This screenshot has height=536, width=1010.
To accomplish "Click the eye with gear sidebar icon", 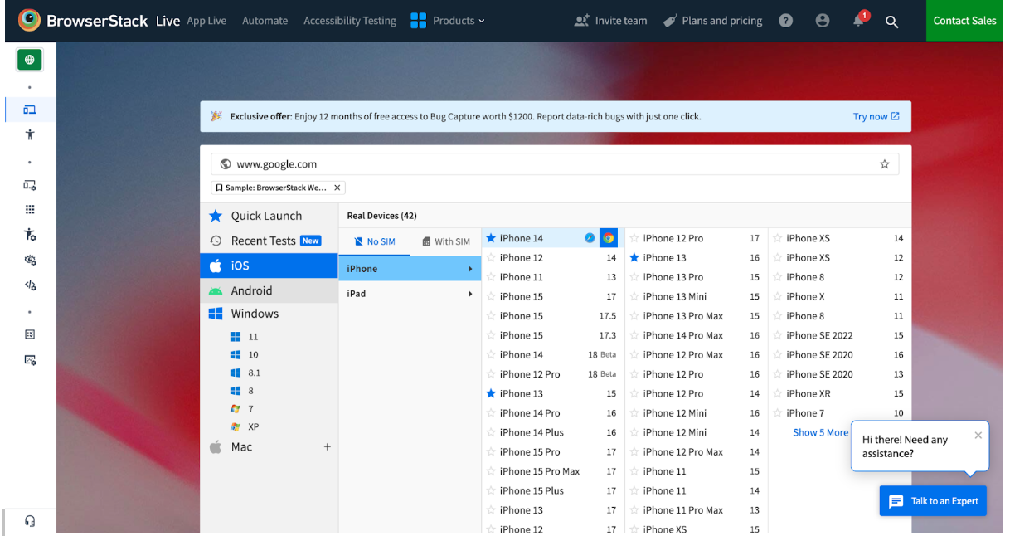I will pyautogui.click(x=30, y=260).
